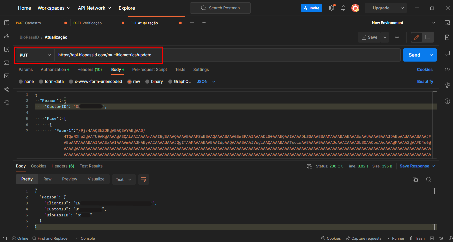
Task: Open the hamburger menu icon
Action: coord(8,8)
